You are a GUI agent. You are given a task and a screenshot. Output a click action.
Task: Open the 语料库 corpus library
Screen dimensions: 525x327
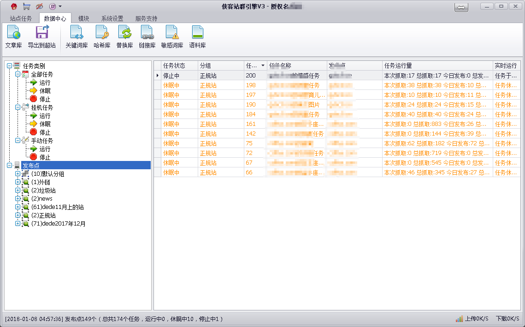tap(197, 37)
